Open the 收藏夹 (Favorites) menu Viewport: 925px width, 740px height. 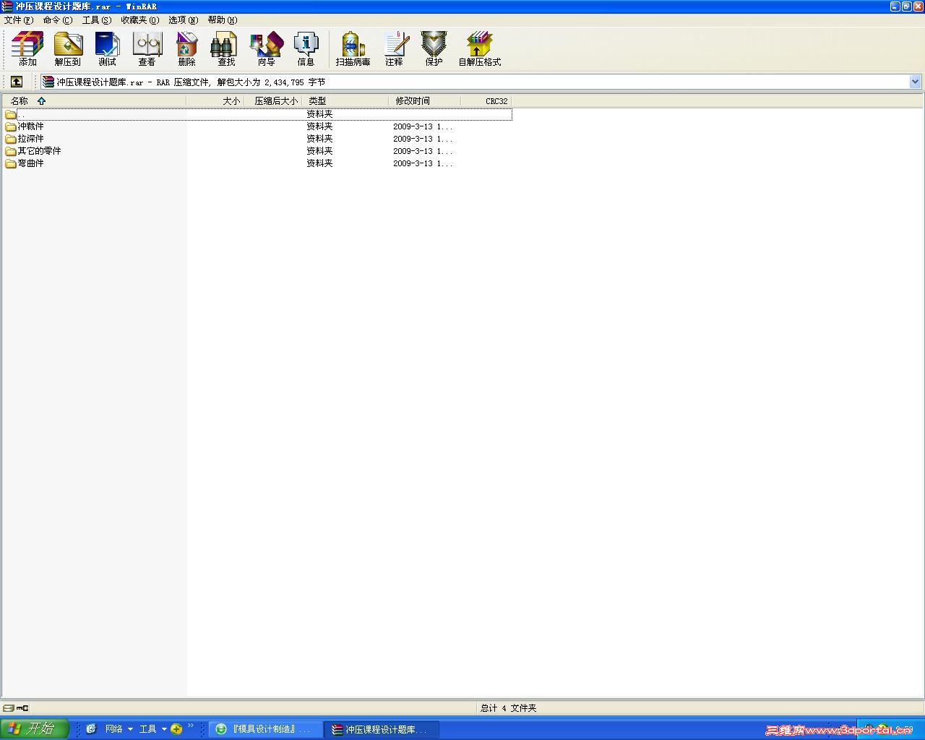140,20
